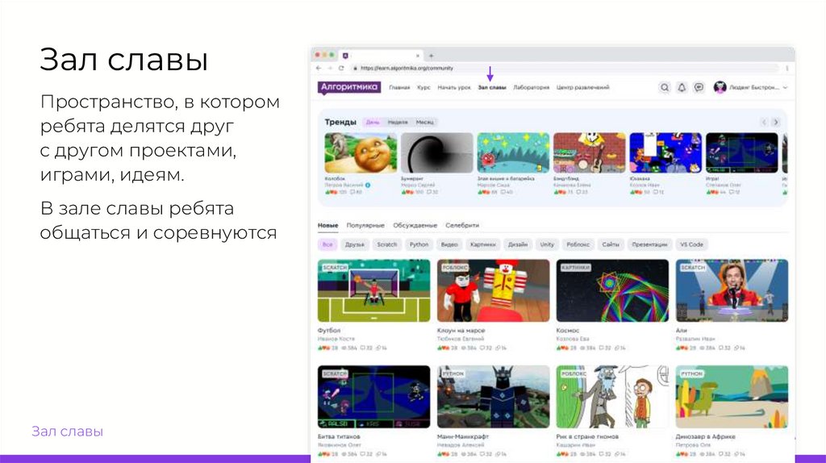Image resolution: width=826 pixels, height=463 pixels.
Task: Select the Картинки filter chip
Action: (483, 244)
